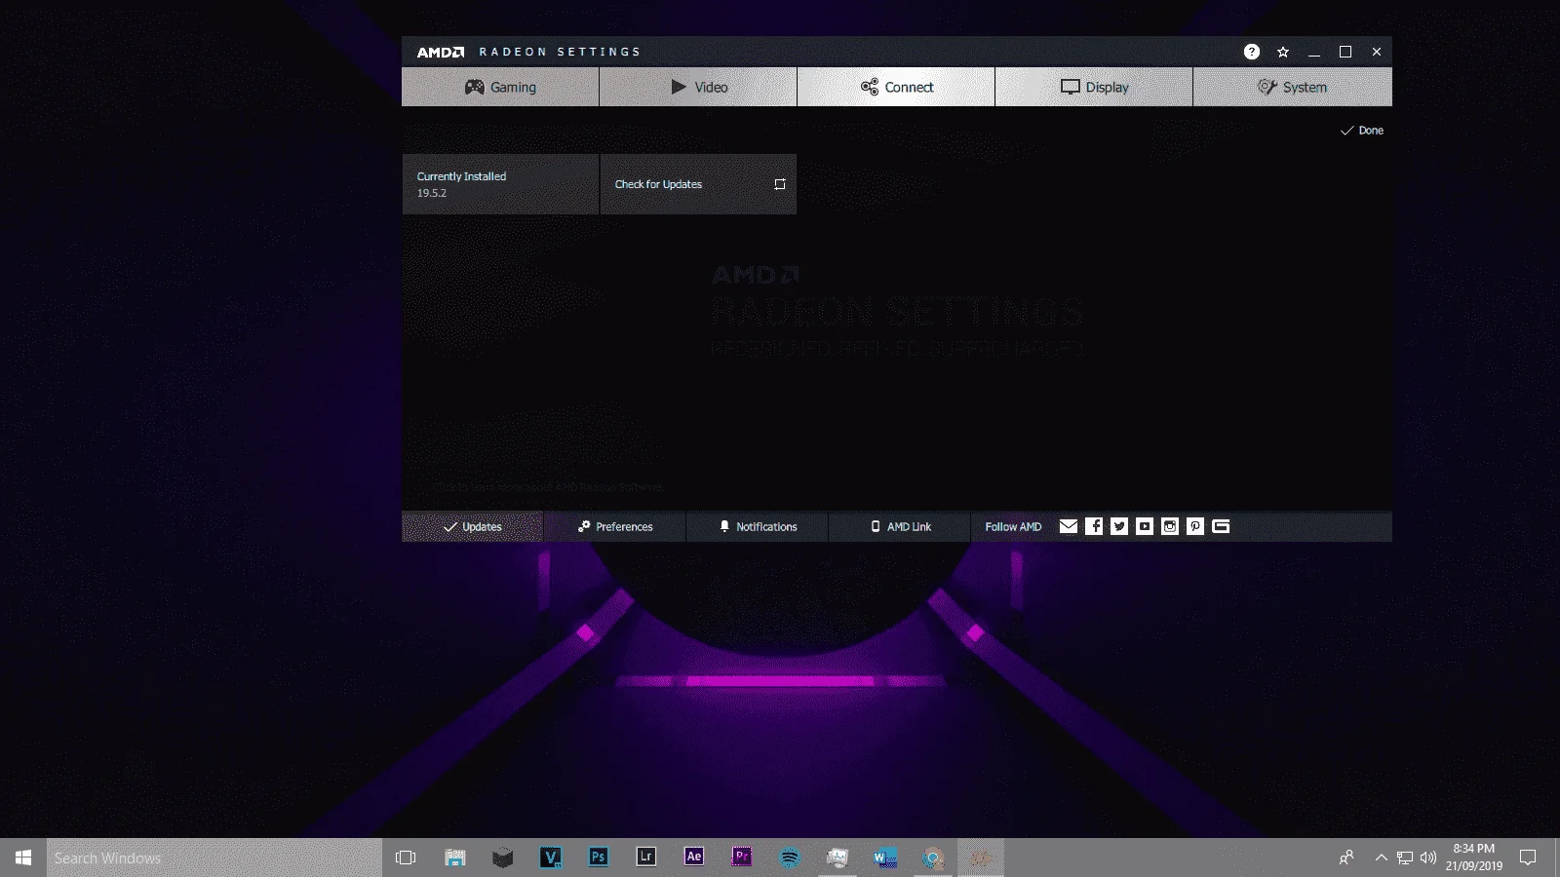
Task: Open the Windows Start menu
Action: 23,858
